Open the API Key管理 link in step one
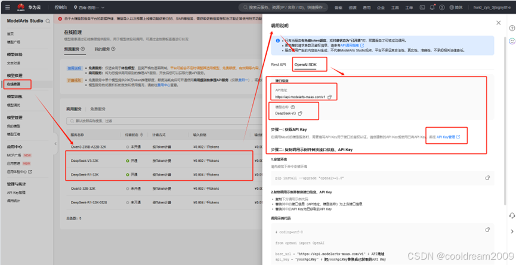Viewport: 516px width, 265px height. 448,137
